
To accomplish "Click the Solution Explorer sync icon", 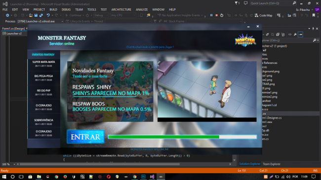I will click(267, 34).
